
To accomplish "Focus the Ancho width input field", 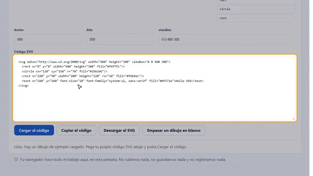I will pos(48,39).
